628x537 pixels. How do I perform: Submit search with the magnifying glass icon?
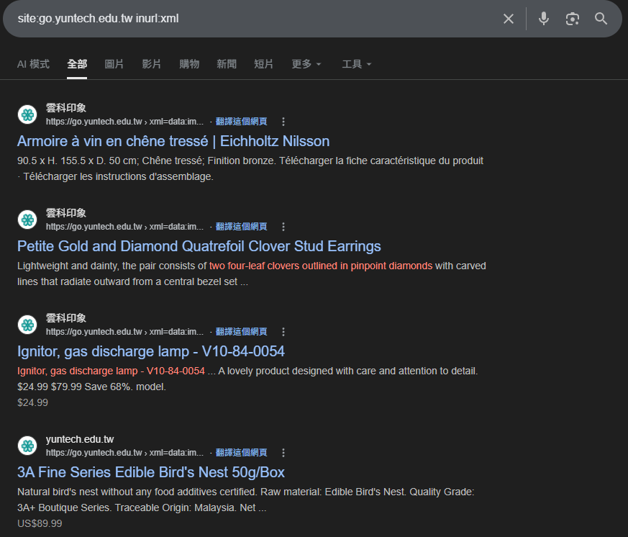point(601,19)
